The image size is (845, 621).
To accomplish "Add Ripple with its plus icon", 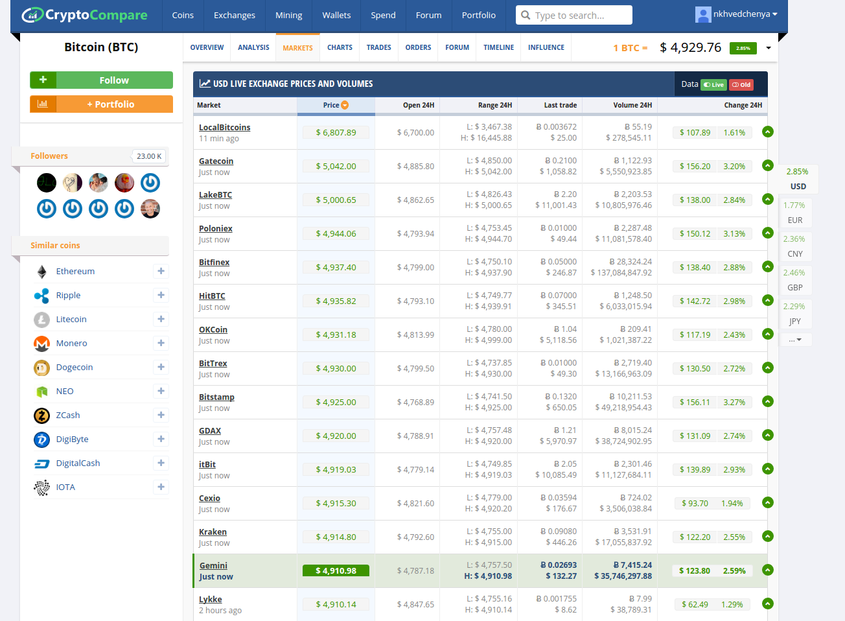I will 161,295.
